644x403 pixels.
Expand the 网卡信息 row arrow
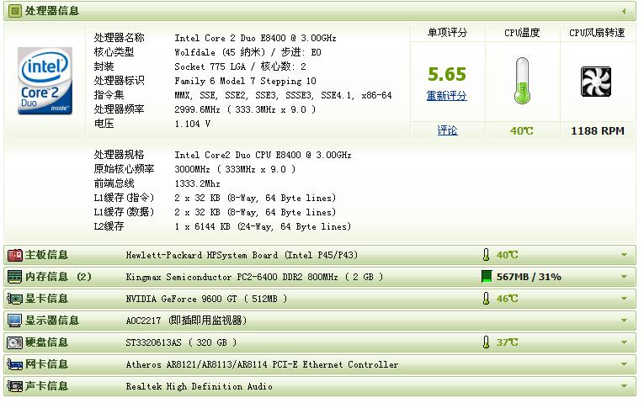[x=625, y=364]
